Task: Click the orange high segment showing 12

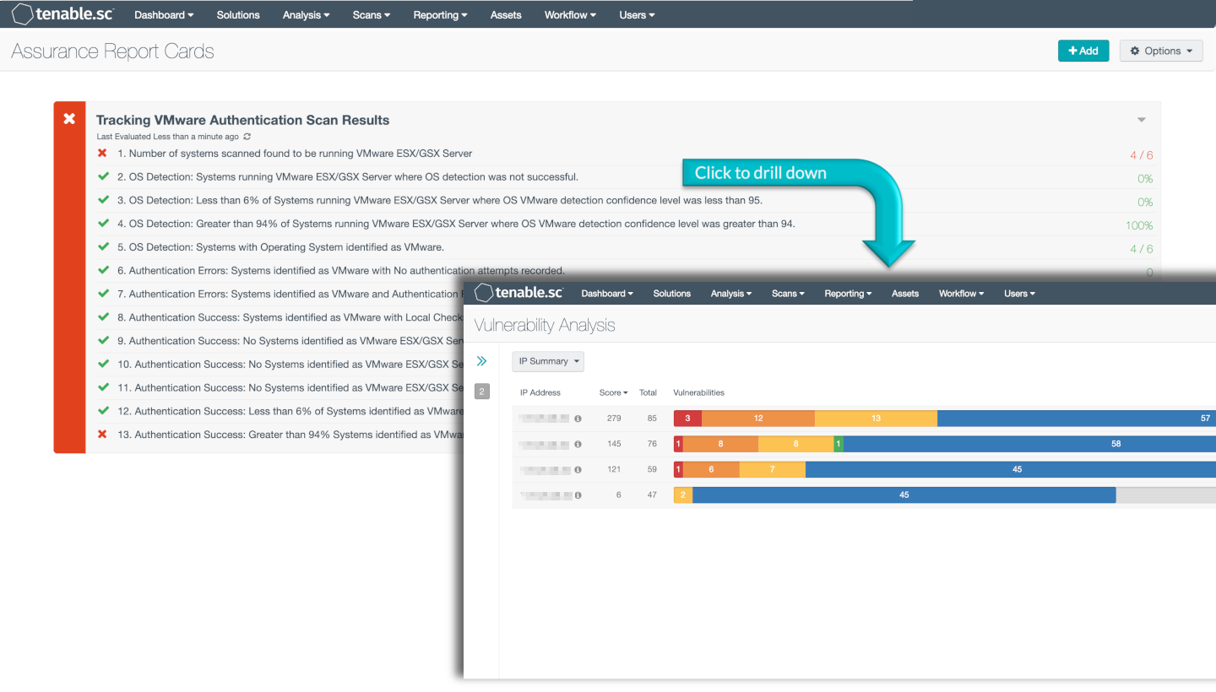Action: 758,418
